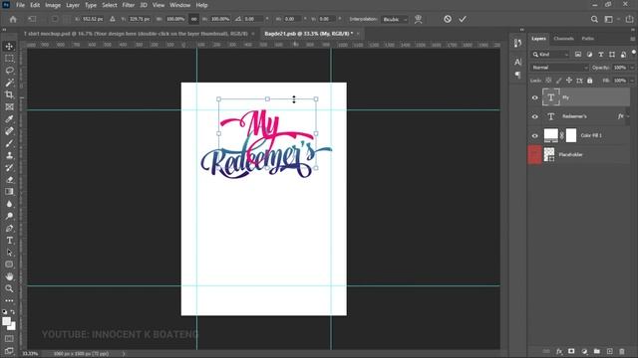Hide the Redeemer's text layer
The image size is (638, 358).
[x=535, y=117]
